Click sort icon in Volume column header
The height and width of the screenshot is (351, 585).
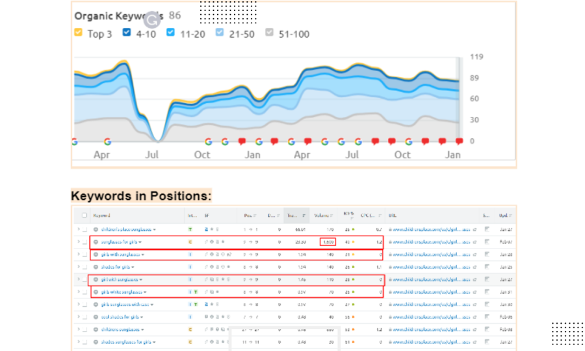(331, 215)
